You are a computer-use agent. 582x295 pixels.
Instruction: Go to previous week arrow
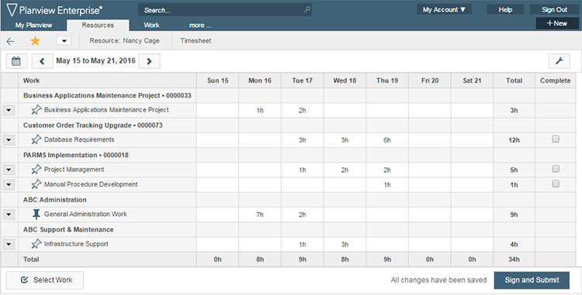click(42, 61)
